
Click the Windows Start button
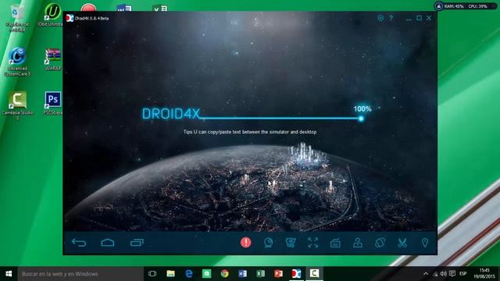click(x=9, y=274)
